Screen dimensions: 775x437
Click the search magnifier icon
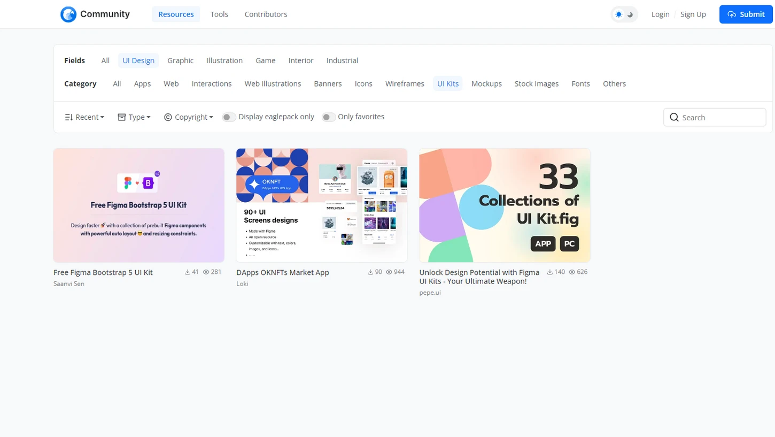(x=674, y=117)
